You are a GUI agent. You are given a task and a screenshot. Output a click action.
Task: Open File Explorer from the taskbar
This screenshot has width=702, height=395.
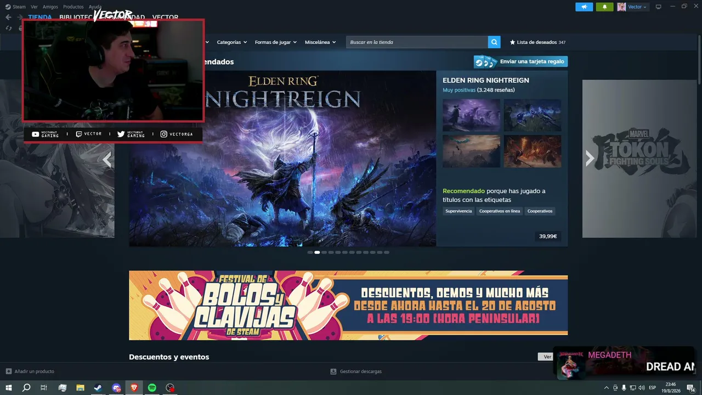click(x=80, y=388)
